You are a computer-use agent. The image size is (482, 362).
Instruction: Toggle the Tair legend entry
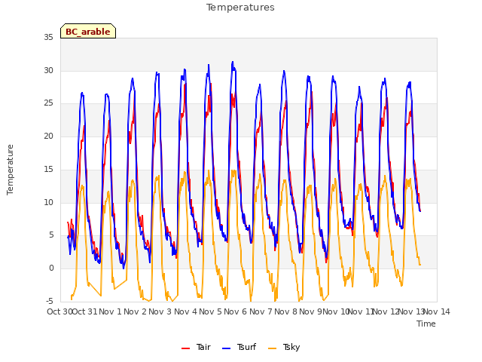click(196, 347)
